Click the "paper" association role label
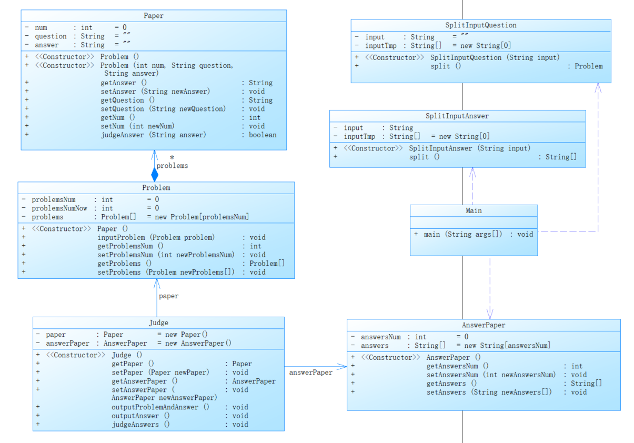 pos(169,296)
